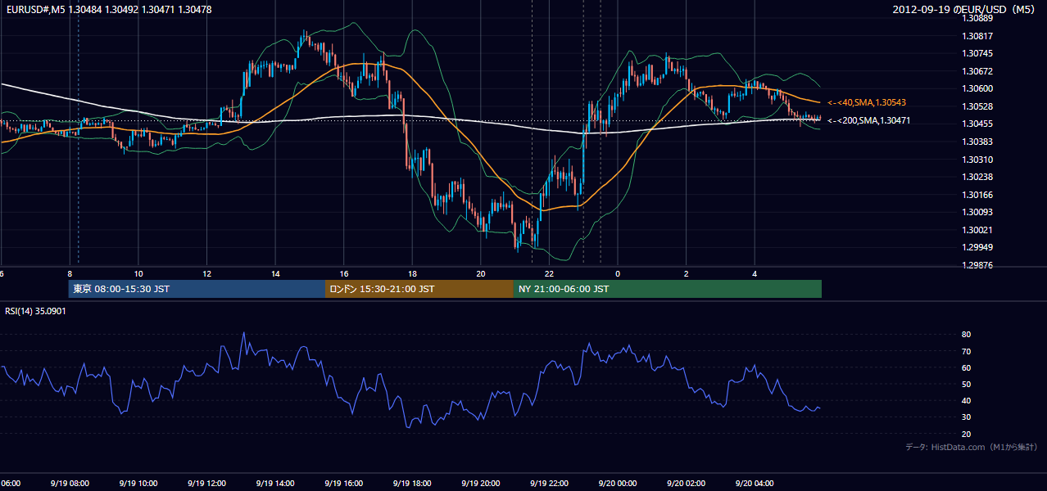
Task: Click the 9/19 20:00 time axis label
Action: [x=481, y=484]
